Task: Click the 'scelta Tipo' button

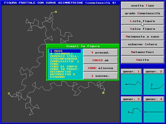Action: click(x=142, y=5)
